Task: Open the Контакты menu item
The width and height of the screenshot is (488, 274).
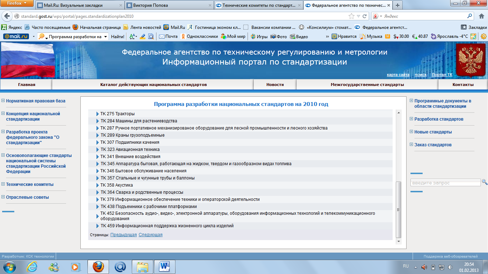Action: (463, 85)
